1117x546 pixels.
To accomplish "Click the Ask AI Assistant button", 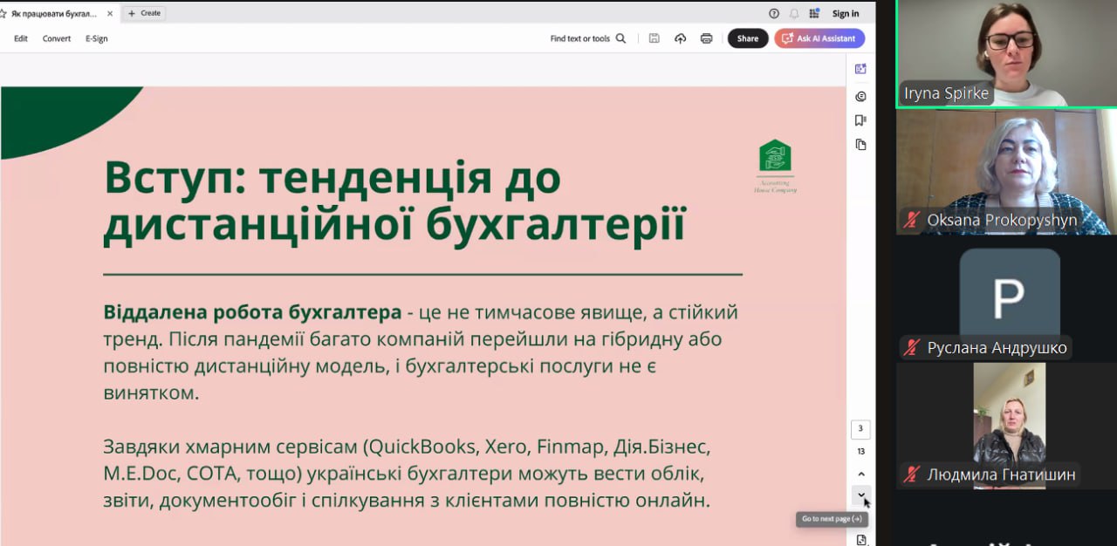I will tap(819, 38).
